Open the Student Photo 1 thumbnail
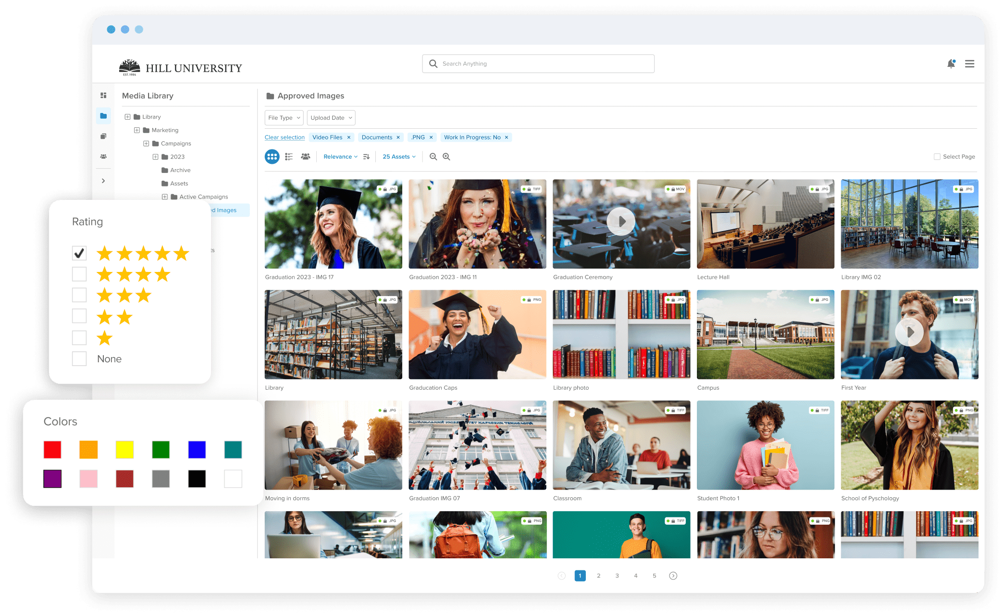The image size is (1004, 616). (x=766, y=445)
